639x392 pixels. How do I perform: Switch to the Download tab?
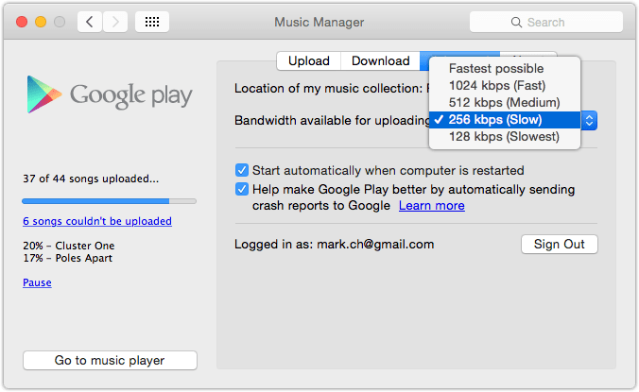[x=380, y=61]
